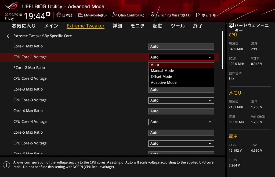Screen dimensions: 275x177
Task: Expand the CPU Core-4 Voltage dropdown
Action: (181, 122)
